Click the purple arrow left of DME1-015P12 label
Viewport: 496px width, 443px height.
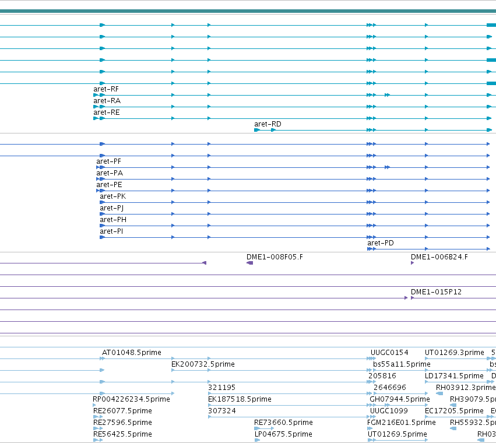406,298
